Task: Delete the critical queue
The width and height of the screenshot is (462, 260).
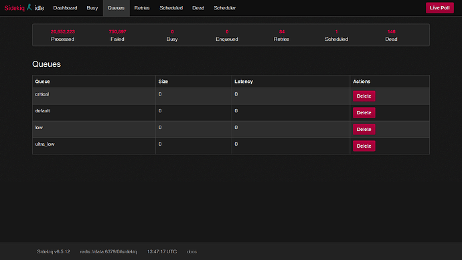Action: tap(364, 96)
